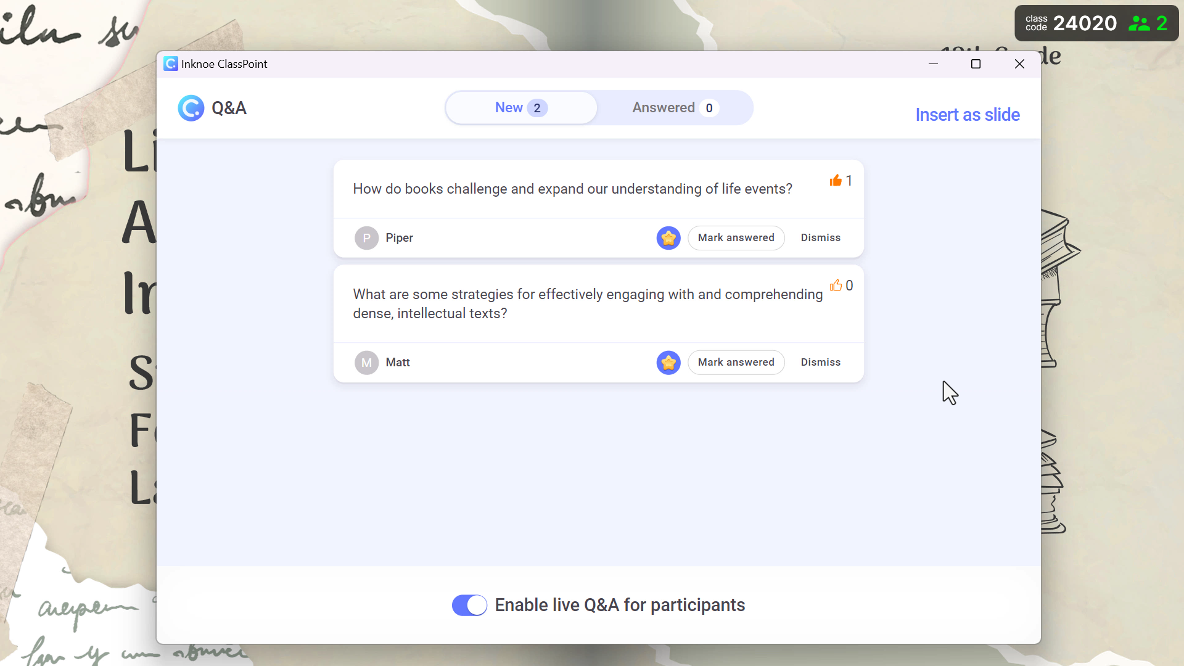
Task: Click Mark answered on Piper's question
Action: [x=736, y=237]
